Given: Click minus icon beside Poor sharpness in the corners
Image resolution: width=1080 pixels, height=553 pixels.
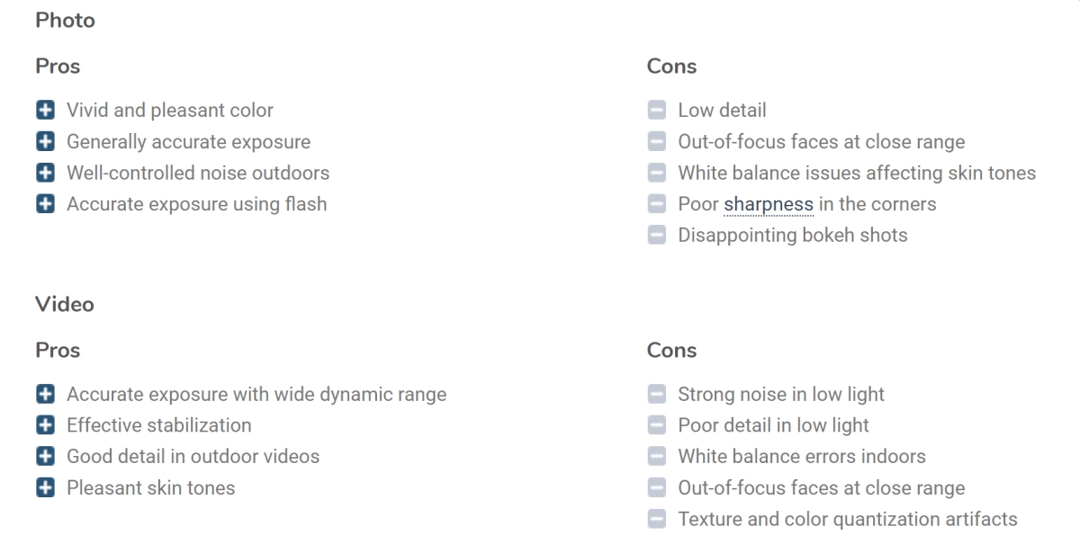Looking at the screenshot, I should pos(657,204).
